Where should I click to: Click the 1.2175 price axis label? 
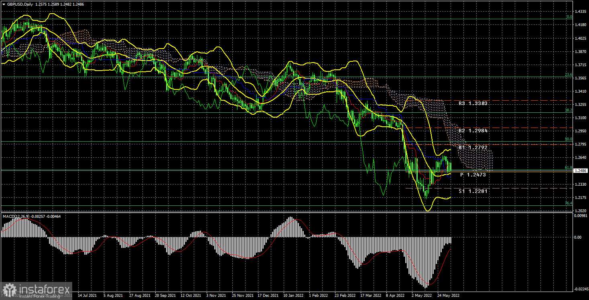(x=581, y=197)
